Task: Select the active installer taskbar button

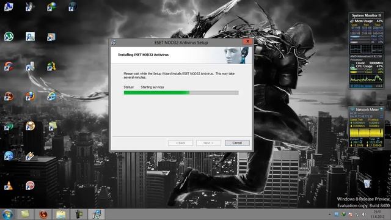Action: [97, 215]
